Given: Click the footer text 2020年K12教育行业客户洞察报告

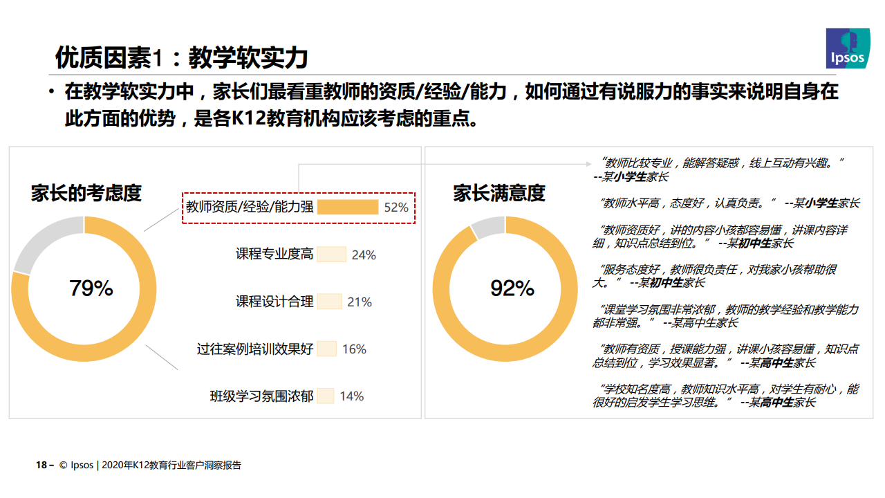Looking at the screenshot, I should coord(171,465).
